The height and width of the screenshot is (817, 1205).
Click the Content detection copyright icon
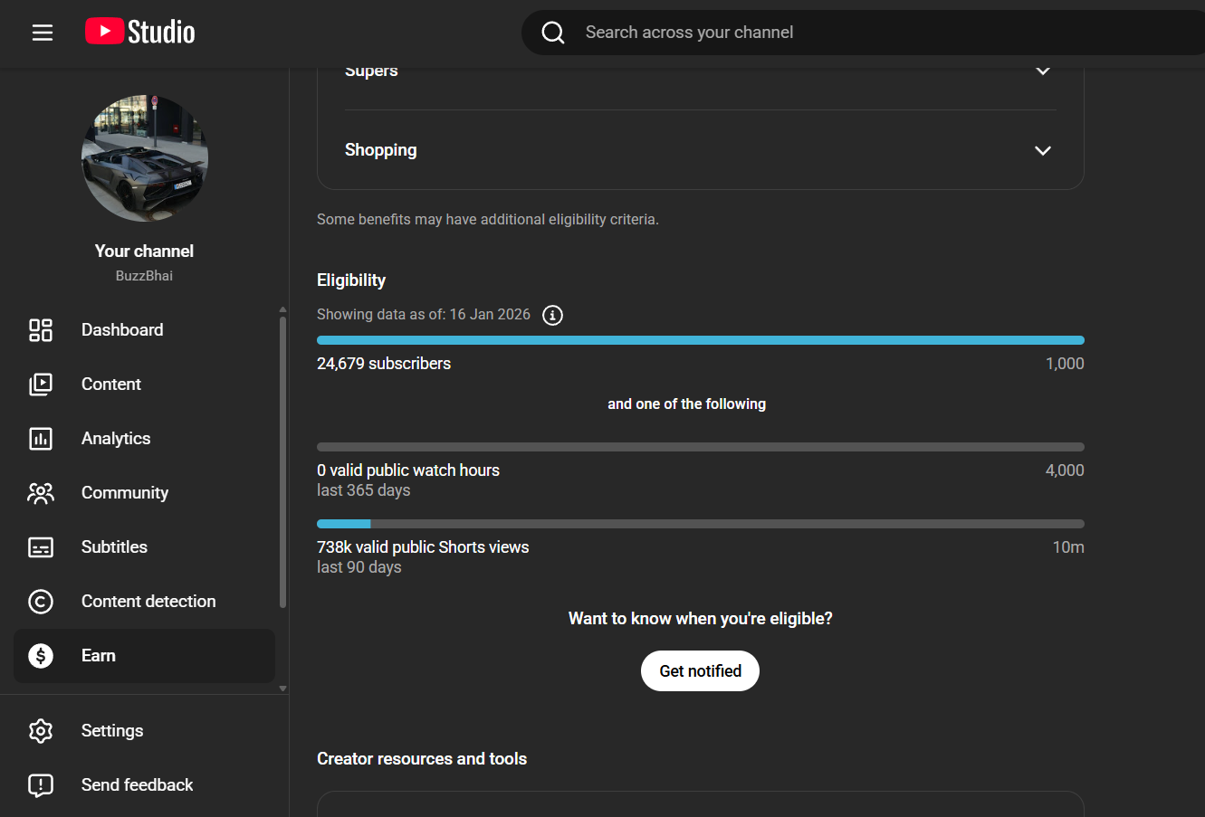41,602
